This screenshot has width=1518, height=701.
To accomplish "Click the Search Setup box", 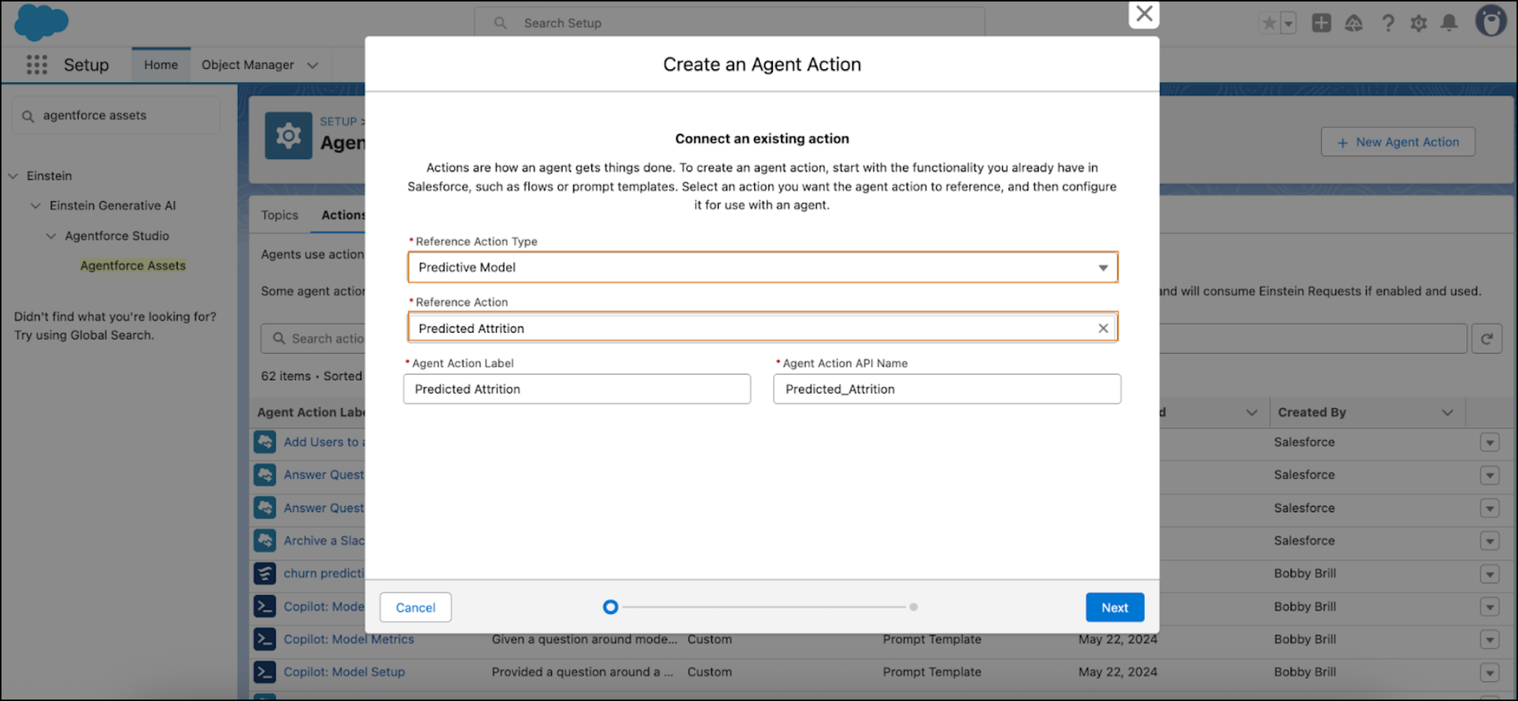I will click(730, 23).
